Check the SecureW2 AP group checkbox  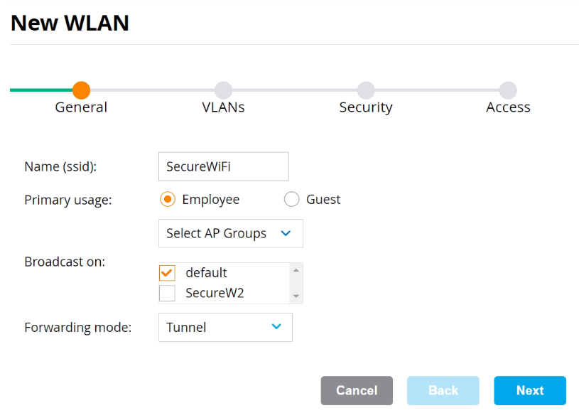[x=168, y=293]
